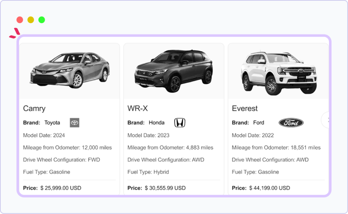Click the Ford oval logo
The height and width of the screenshot is (214, 348).
(x=291, y=123)
